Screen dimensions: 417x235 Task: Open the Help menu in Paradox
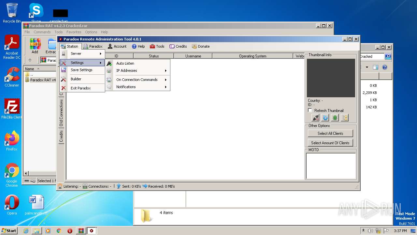pyautogui.click(x=138, y=46)
